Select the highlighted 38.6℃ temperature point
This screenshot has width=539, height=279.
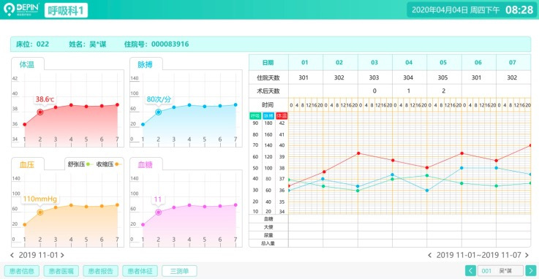tap(40, 112)
